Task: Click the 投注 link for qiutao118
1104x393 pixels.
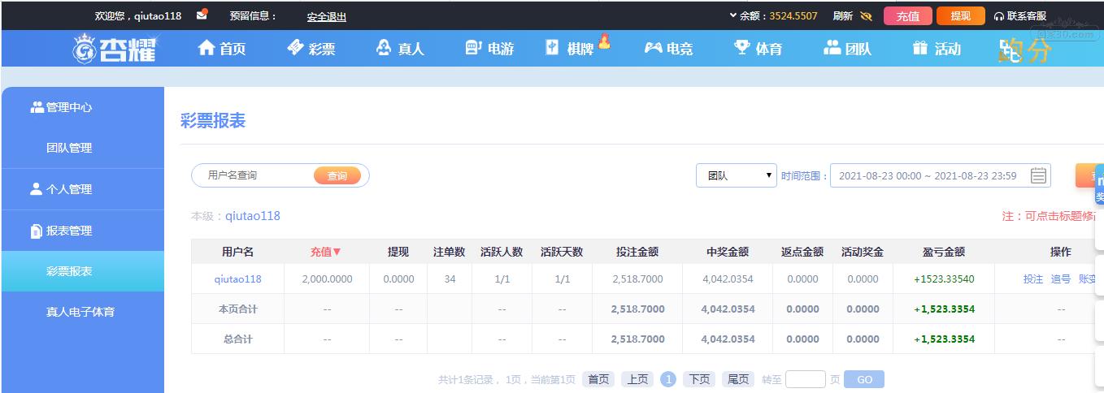Action: 1033,279
